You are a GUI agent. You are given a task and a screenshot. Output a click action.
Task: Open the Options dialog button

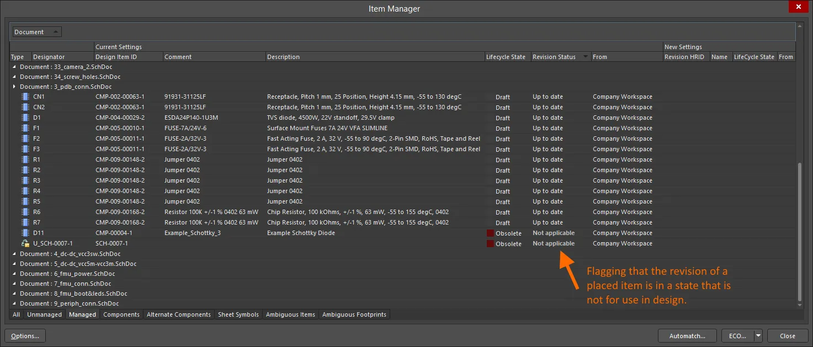click(25, 335)
